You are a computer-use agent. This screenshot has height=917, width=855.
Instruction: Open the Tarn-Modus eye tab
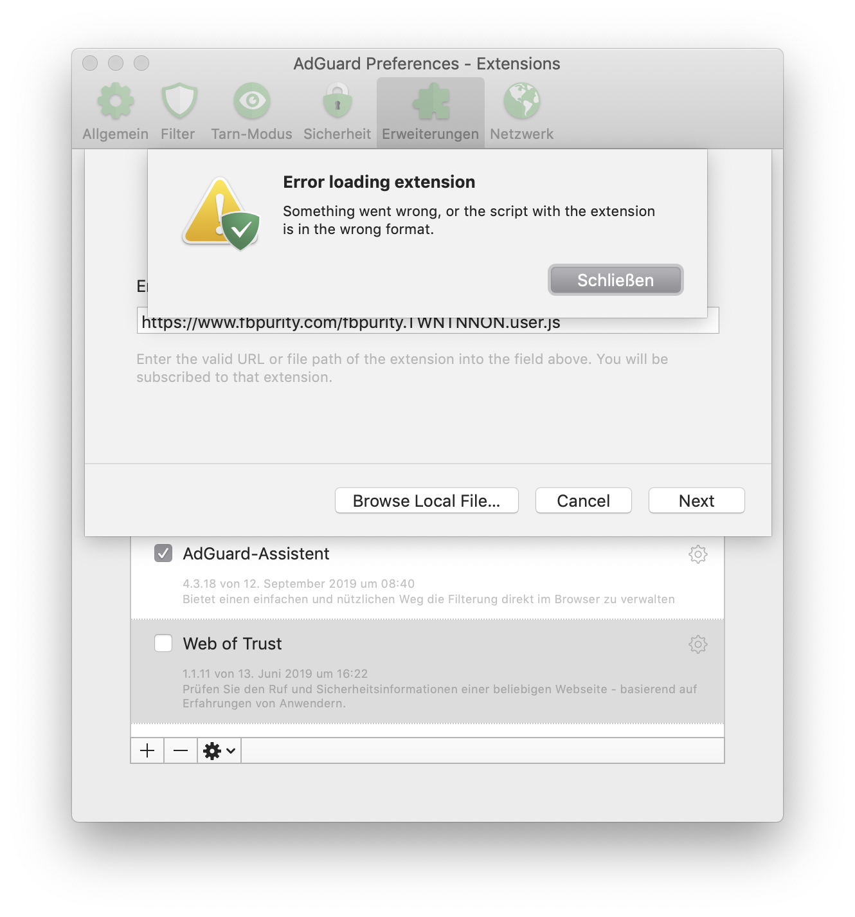(251, 112)
